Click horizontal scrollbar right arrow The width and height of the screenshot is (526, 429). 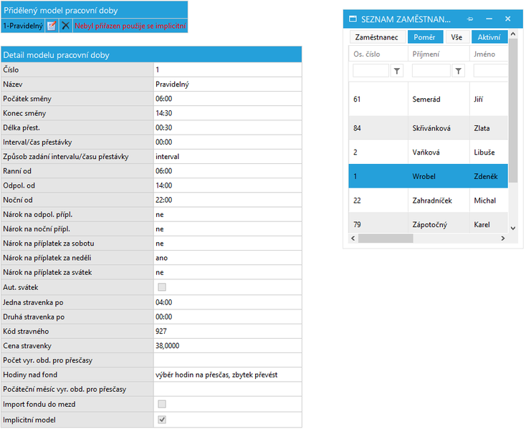[x=503, y=238]
